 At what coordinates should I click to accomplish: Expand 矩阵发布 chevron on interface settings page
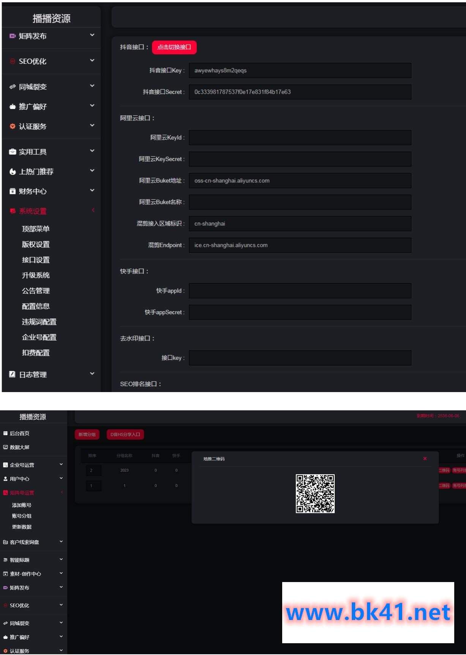(92, 35)
